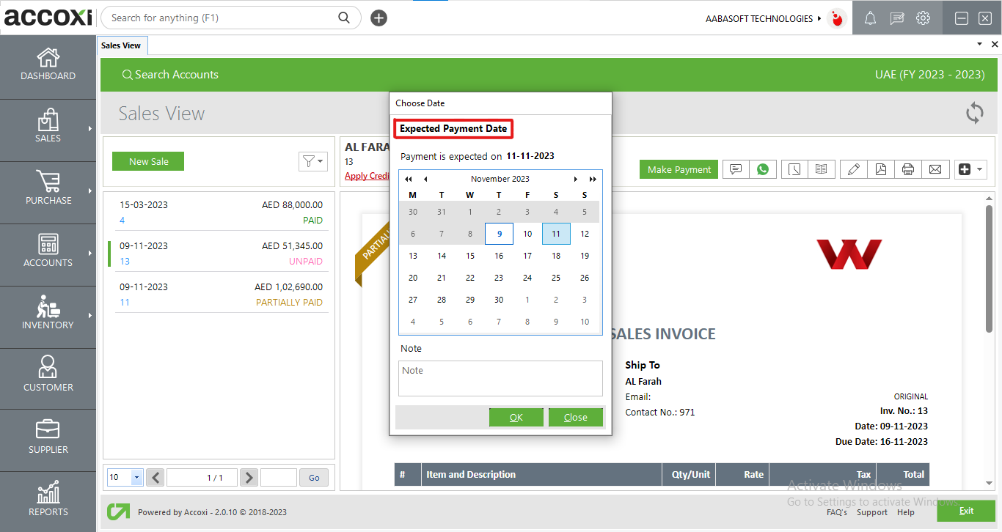Email the invoice via the envelope icon
This screenshot has width=1002, height=532.
[x=935, y=169]
